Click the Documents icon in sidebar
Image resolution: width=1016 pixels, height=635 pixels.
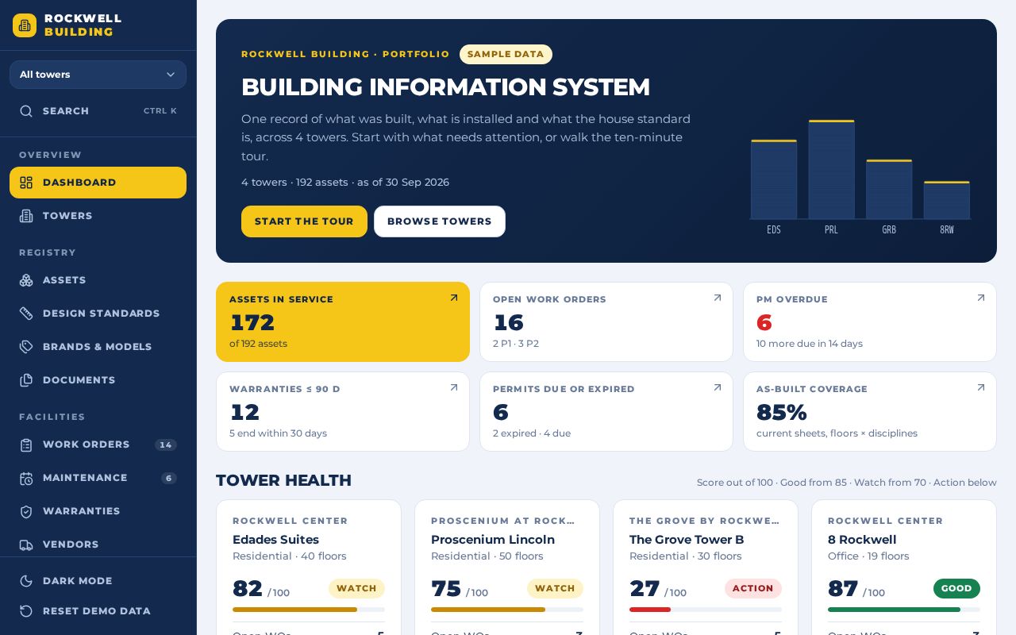point(26,380)
